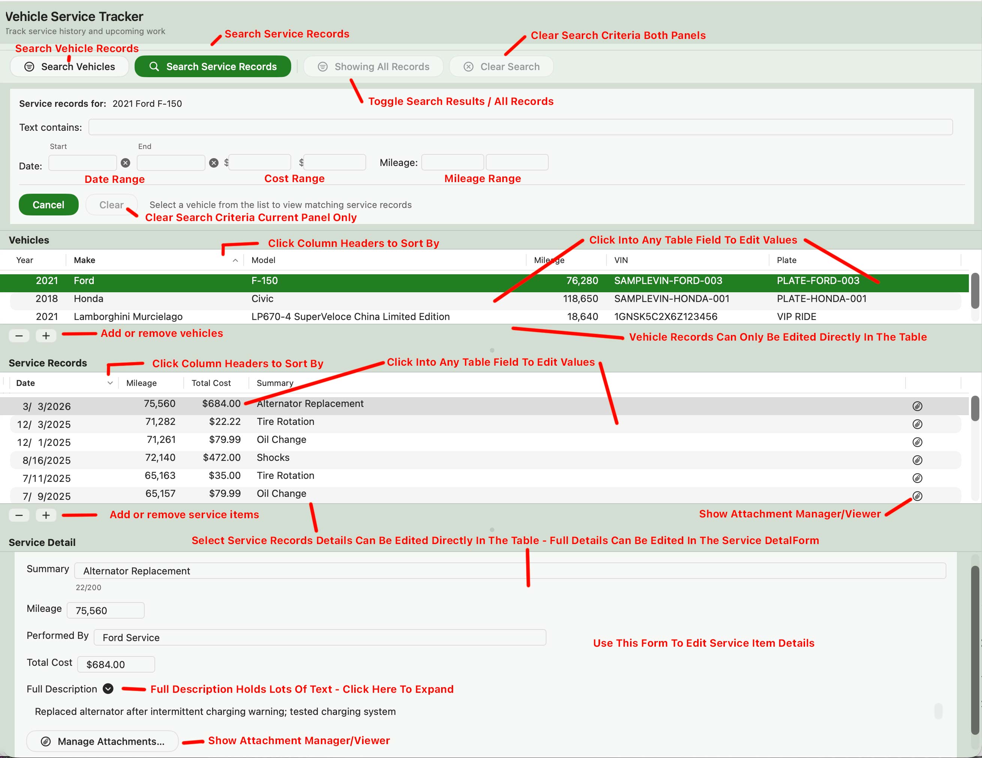Add a new service item with plus
The height and width of the screenshot is (758, 982).
[46, 515]
